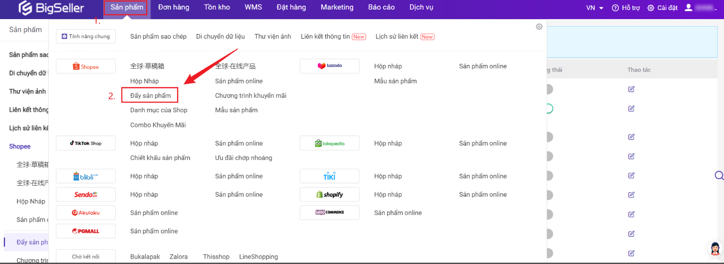724x264 pixels.
Task: Open Combo Khuyến Mãi
Action: (x=158, y=125)
